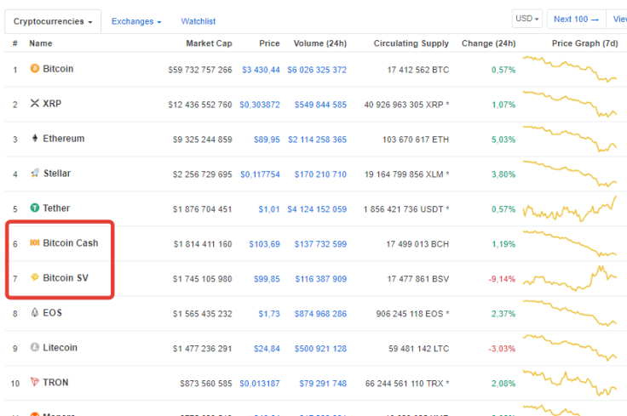Open the Bitcoin Cash name link
627x416 pixels.
(x=71, y=242)
